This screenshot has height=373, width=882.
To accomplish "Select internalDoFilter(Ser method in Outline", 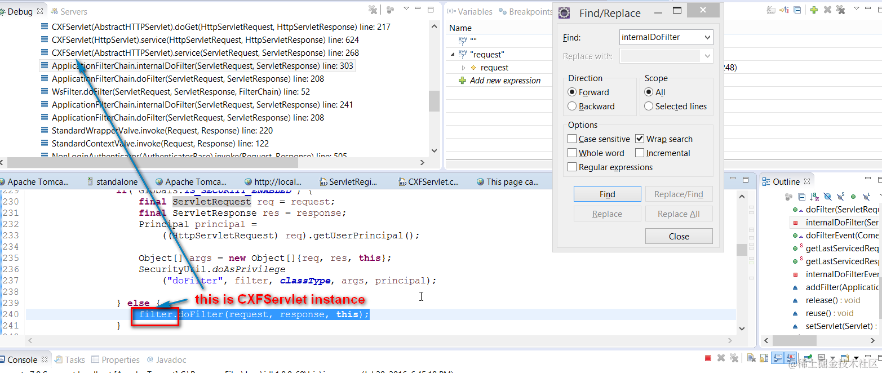I will (835, 223).
